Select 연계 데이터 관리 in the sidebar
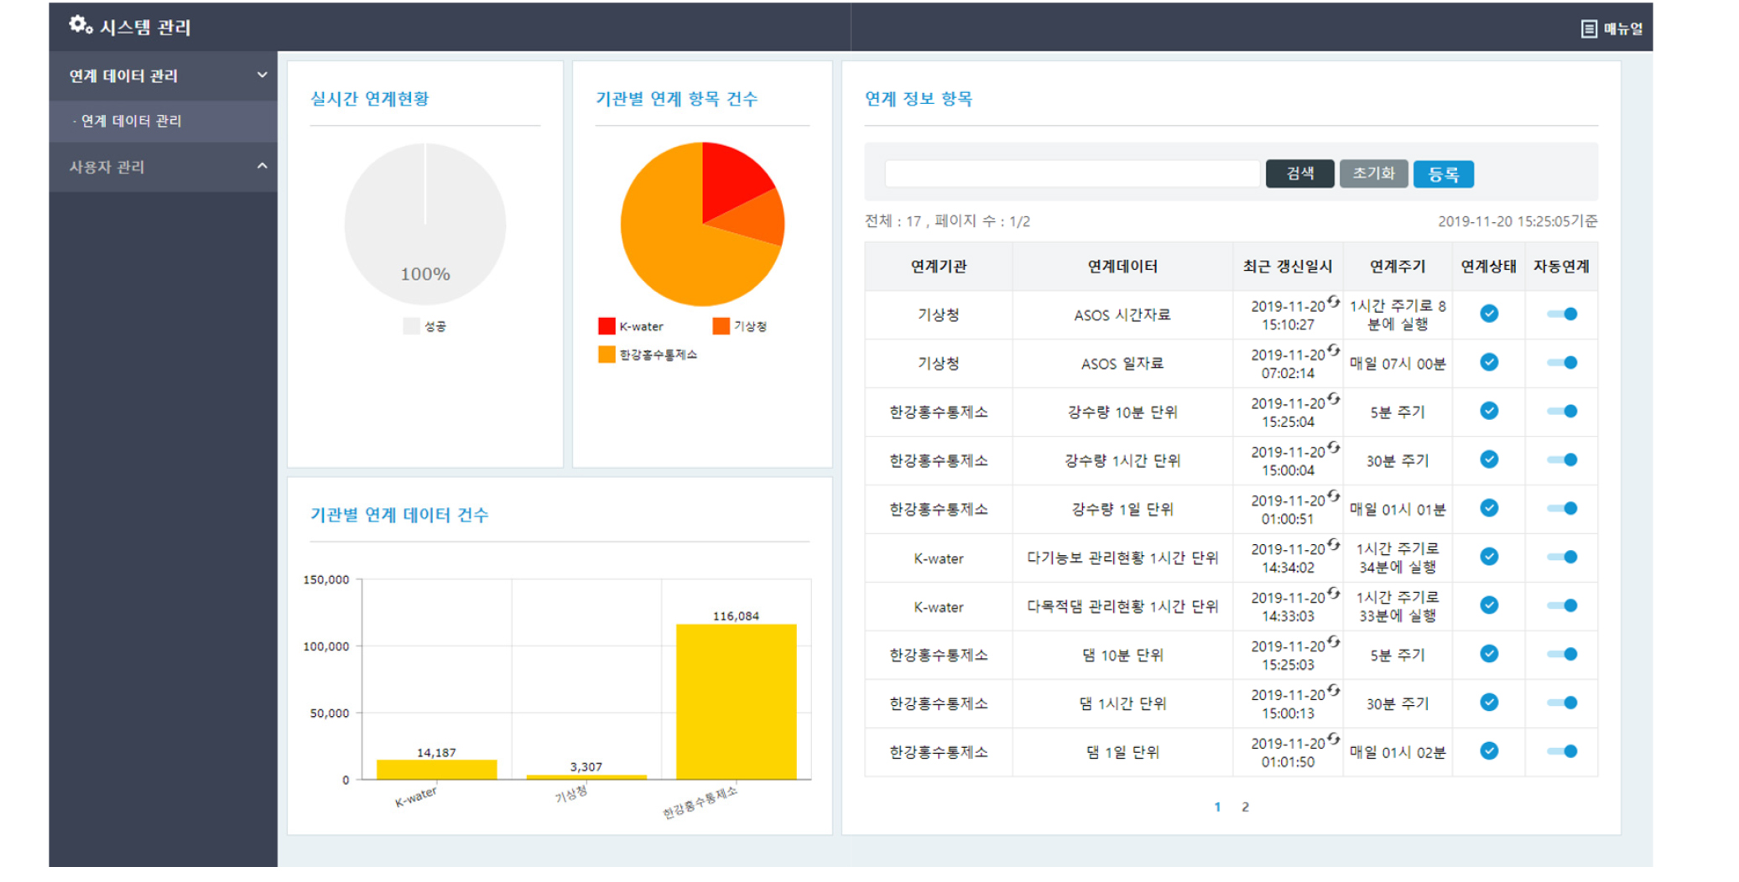 [x=134, y=121]
